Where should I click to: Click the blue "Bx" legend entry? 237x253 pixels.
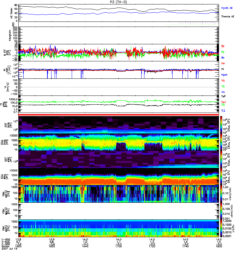pos(223,58)
